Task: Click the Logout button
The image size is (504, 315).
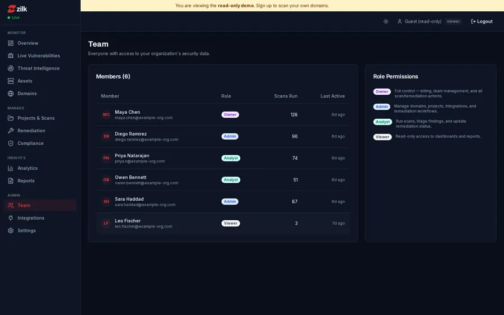Action: point(482,21)
